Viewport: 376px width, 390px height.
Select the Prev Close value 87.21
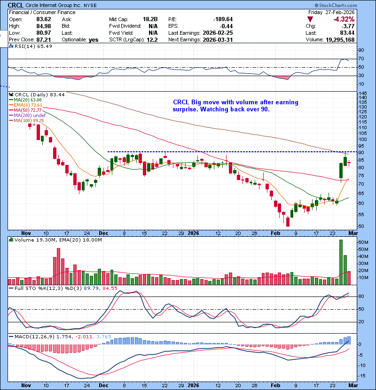coord(44,40)
